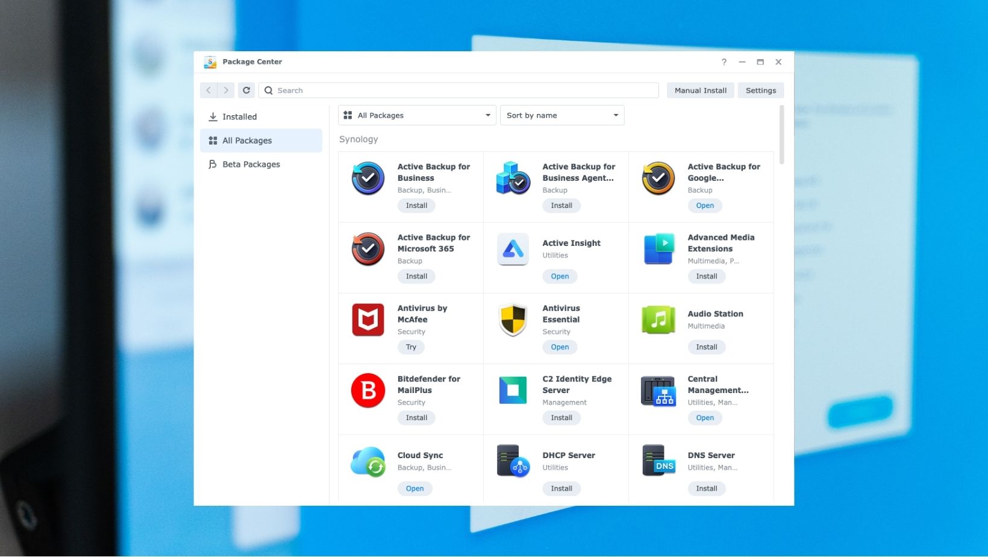
Task: Click the C2 Identity Edge Server title
Action: click(x=577, y=385)
